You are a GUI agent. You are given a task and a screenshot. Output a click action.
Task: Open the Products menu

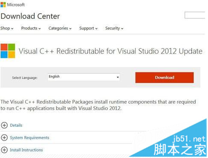pyautogui.click(x=31, y=28)
